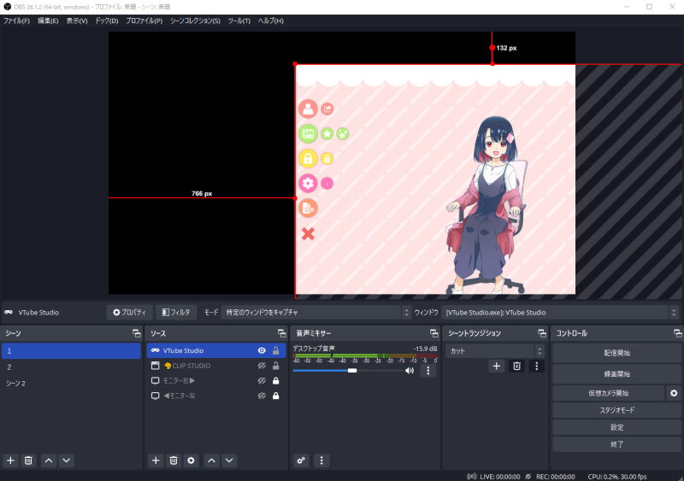Move source down in Sources panel
Image resolution: width=684 pixels, height=481 pixels.
[229, 460]
